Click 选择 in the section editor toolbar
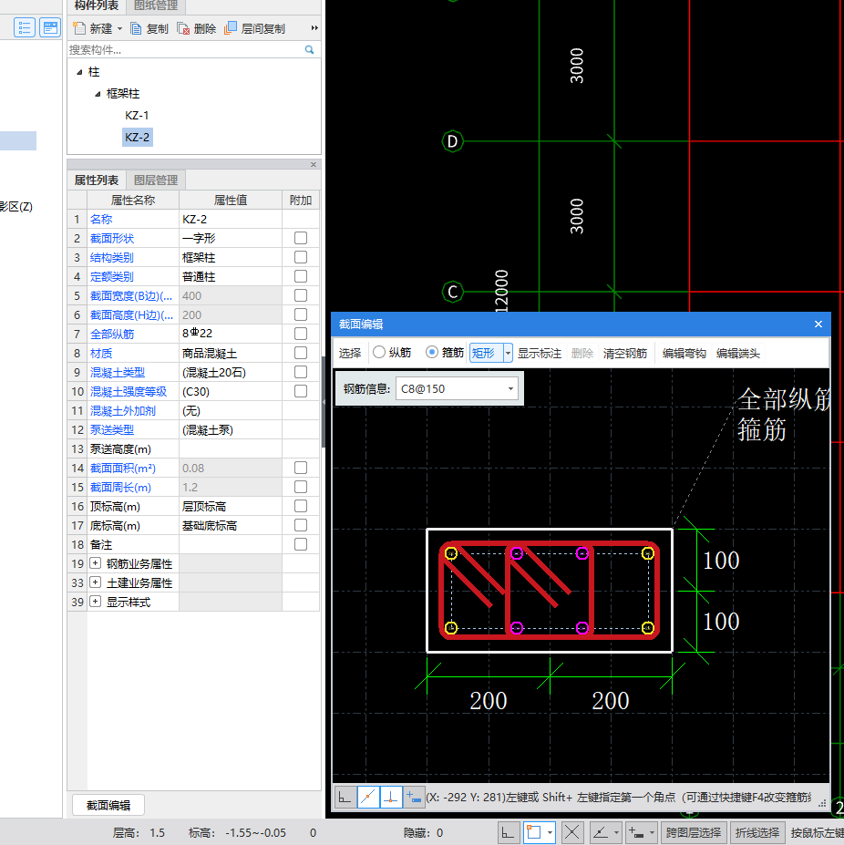The width and height of the screenshot is (844, 845). coord(350,353)
